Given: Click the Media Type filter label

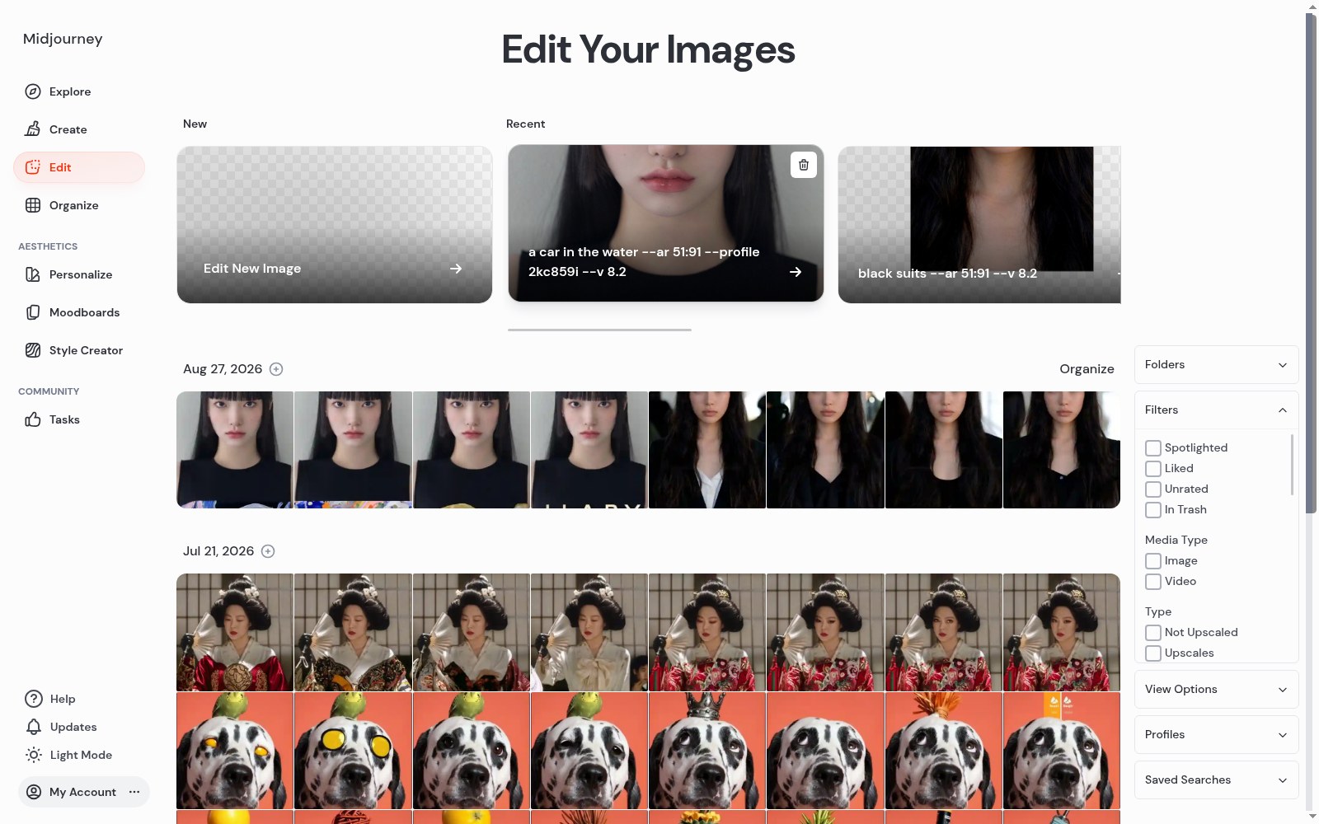Looking at the screenshot, I should 1176,540.
